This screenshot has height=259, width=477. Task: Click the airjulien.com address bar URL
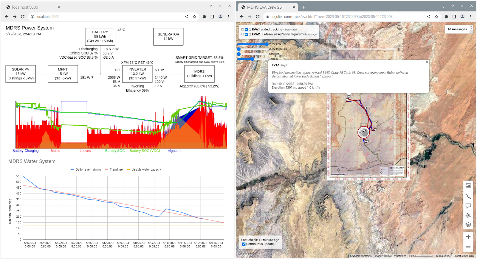[x=332, y=17]
